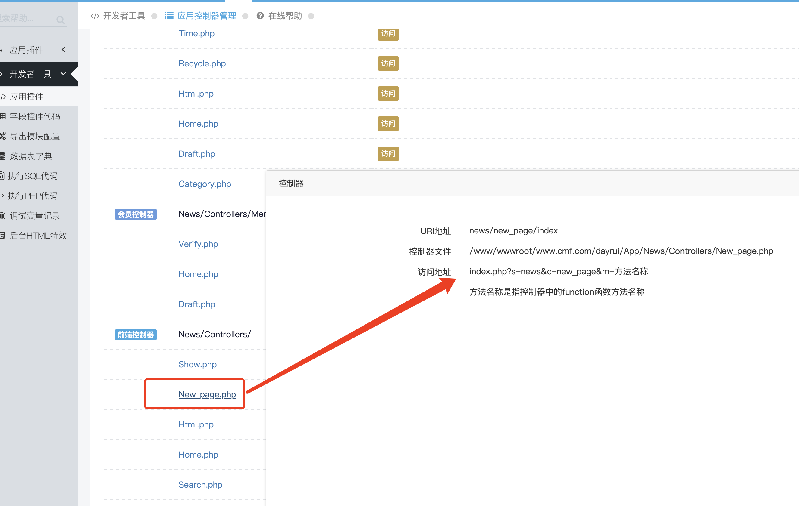
Task: Click the code icon beside 开发者工具 tab
Action: click(95, 16)
